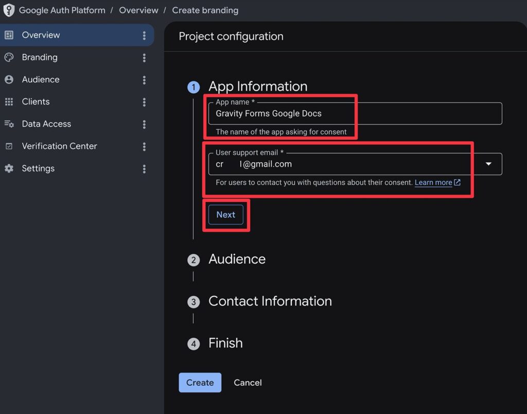Click the Finish step heading
Image resolution: width=527 pixels, height=414 pixels.
[x=225, y=343]
